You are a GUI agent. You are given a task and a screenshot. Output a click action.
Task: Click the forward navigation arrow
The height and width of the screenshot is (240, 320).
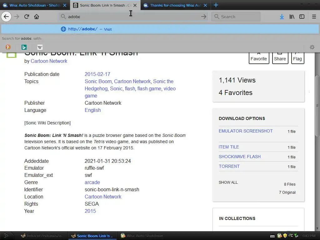17,17
